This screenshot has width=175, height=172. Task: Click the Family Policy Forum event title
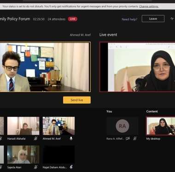[x=15, y=19]
